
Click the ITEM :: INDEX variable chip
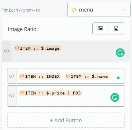pyautogui.click(x=40, y=76)
